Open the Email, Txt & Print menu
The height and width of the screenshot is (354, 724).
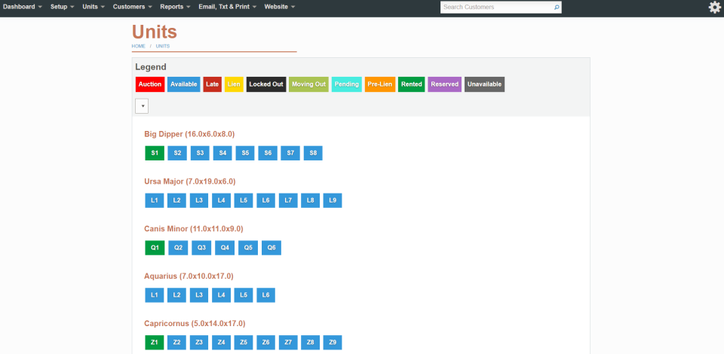(228, 7)
